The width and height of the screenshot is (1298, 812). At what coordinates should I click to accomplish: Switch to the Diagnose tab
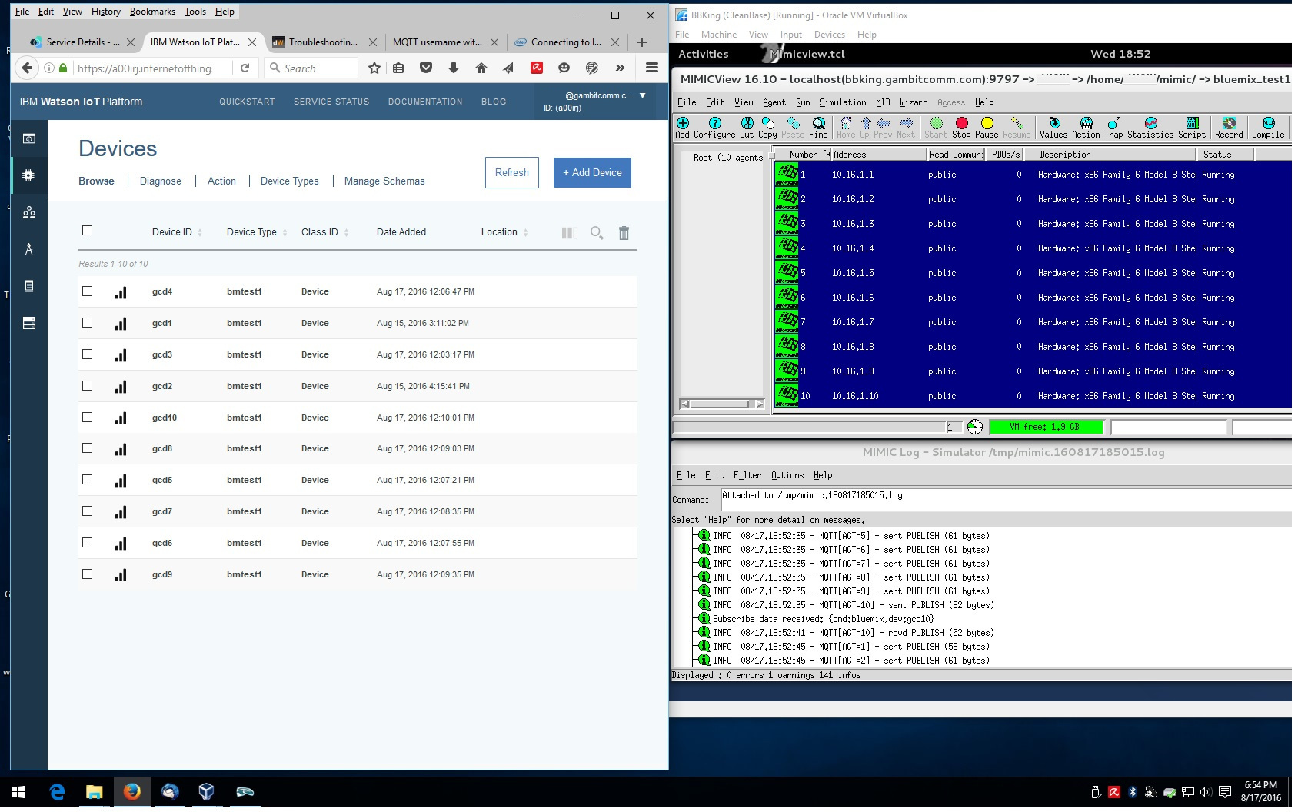coord(160,181)
